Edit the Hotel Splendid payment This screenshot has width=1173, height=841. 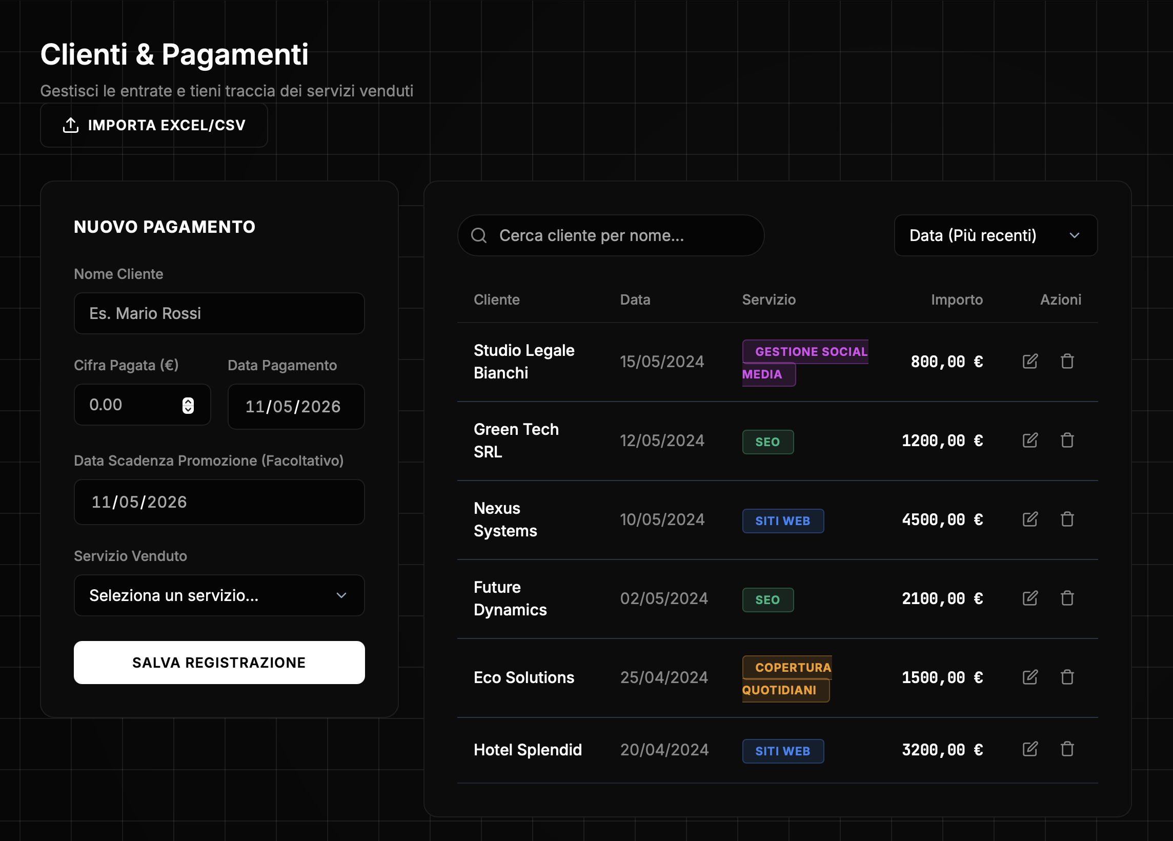click(x=1030, y=749)
